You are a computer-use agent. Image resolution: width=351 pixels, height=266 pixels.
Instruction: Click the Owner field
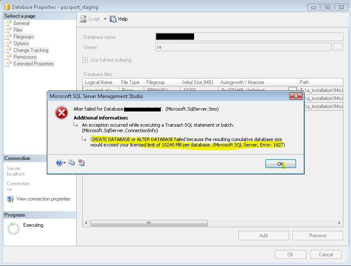coord(243,47)
